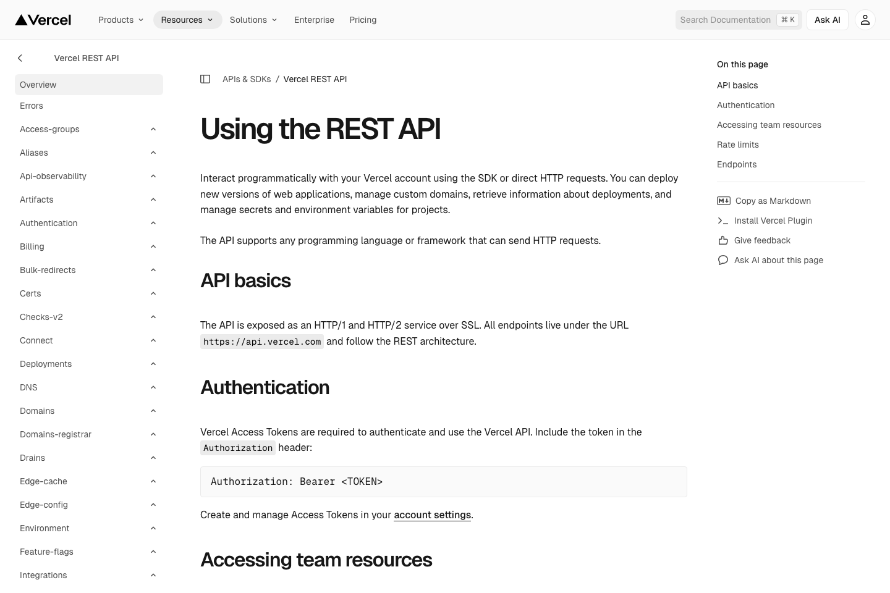Open the account settings link
The height and width of the screenshot is (593, 890).
tap(432, 515)
